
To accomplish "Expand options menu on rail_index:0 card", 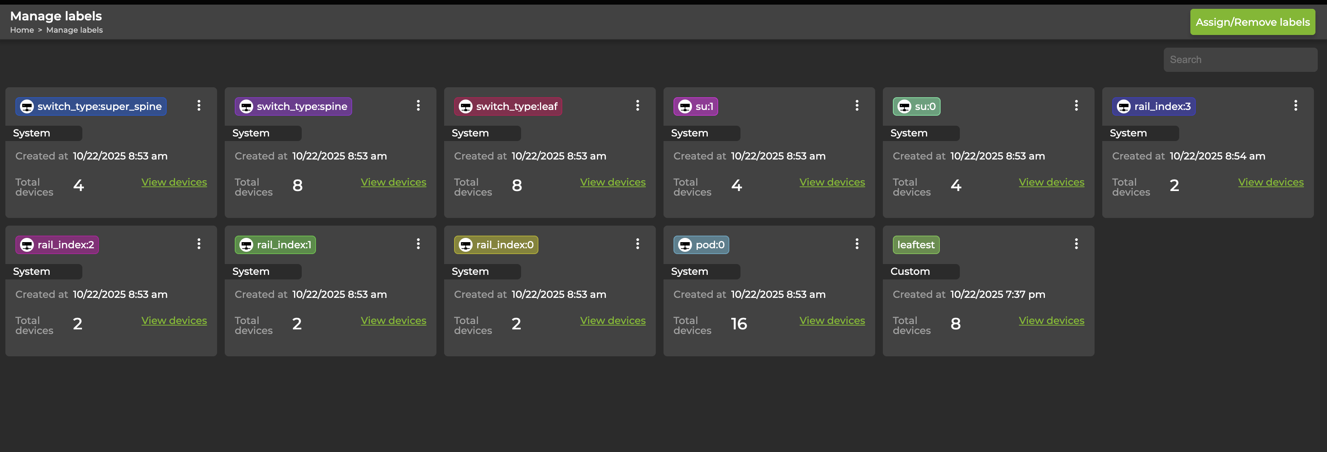I will 637,244.
